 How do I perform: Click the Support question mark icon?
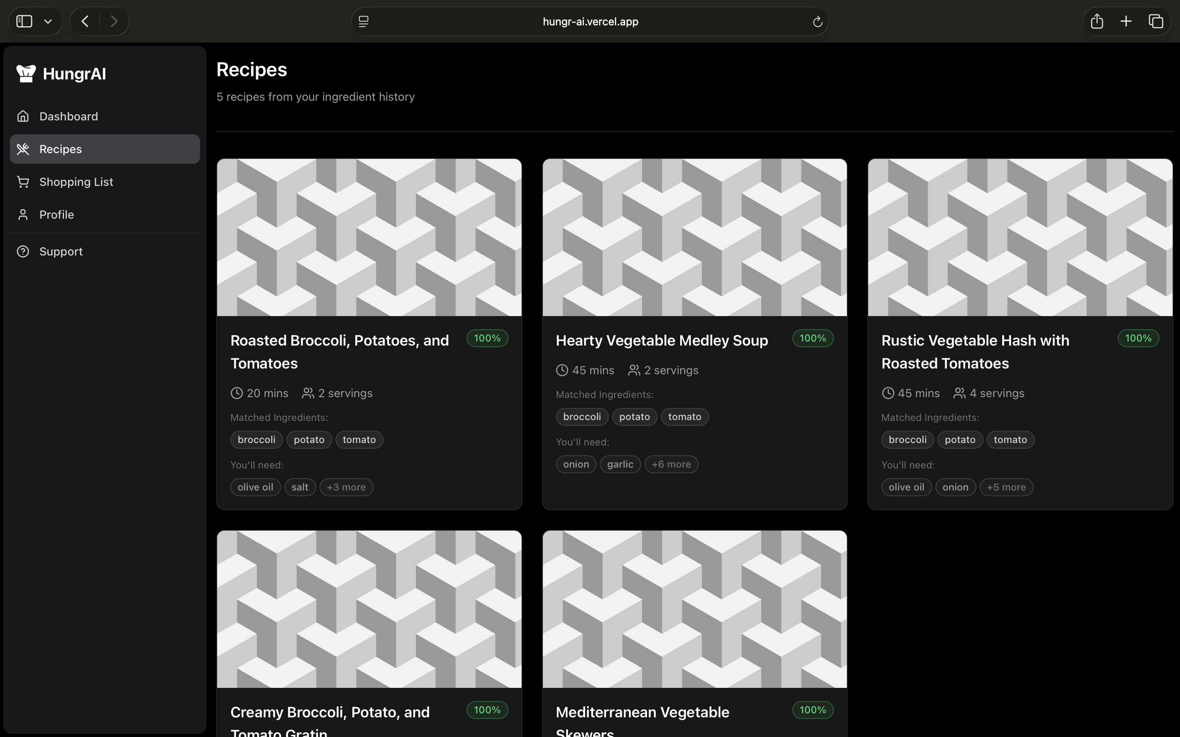[23, 251]
